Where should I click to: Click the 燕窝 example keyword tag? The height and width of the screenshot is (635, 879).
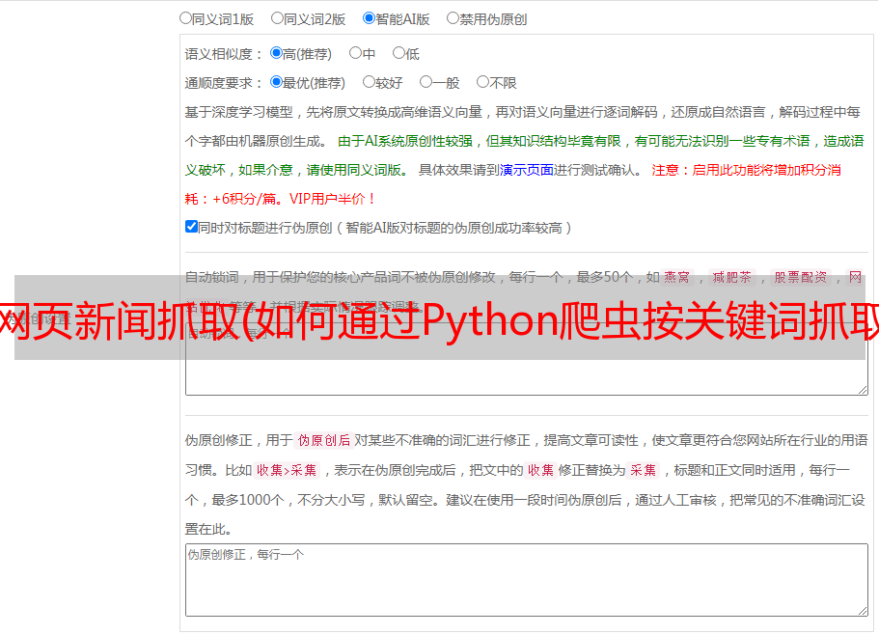(x=676, y=277)
